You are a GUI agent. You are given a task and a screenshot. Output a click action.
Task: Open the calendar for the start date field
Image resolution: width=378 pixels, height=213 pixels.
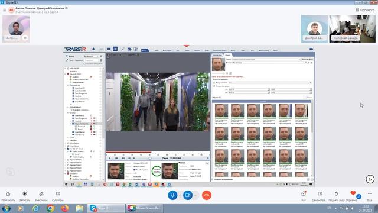point(269,89)
